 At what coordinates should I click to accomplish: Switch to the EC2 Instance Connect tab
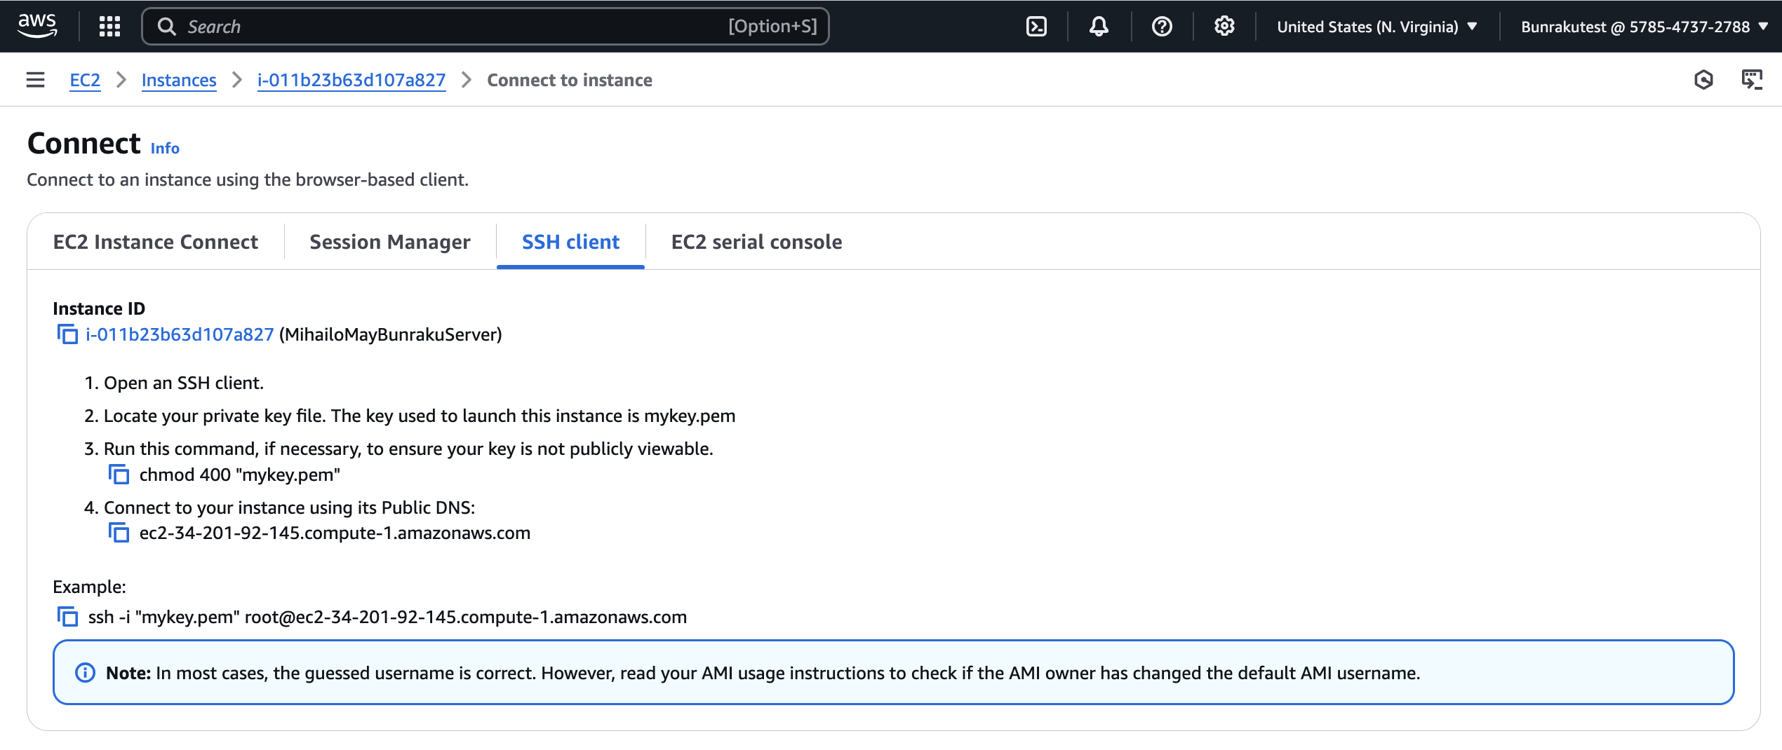(x=155, y=242)
